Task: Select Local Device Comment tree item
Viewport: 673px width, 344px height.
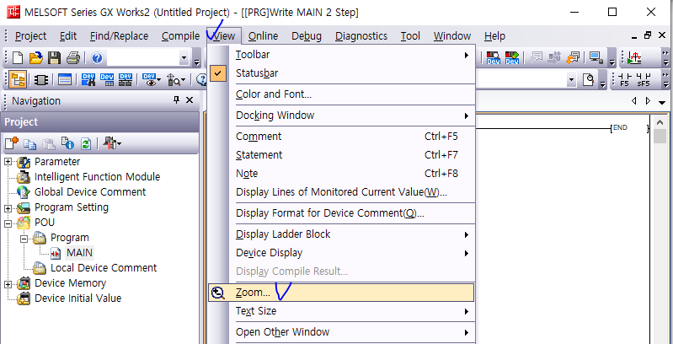Action: click(104, 268)
